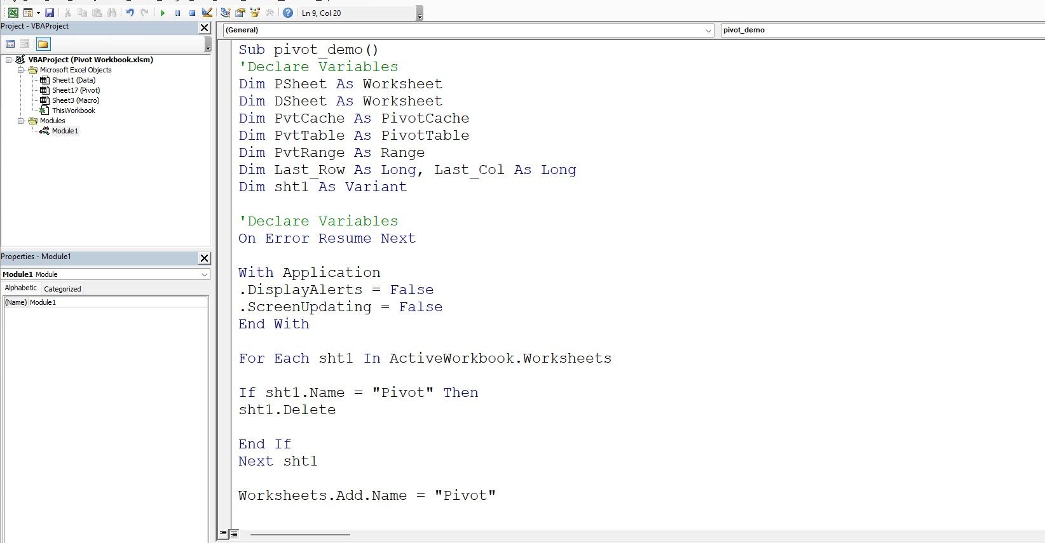Open the Properties Window toolbar icon
Screen dimensions: 1045x543
(240, 13)
